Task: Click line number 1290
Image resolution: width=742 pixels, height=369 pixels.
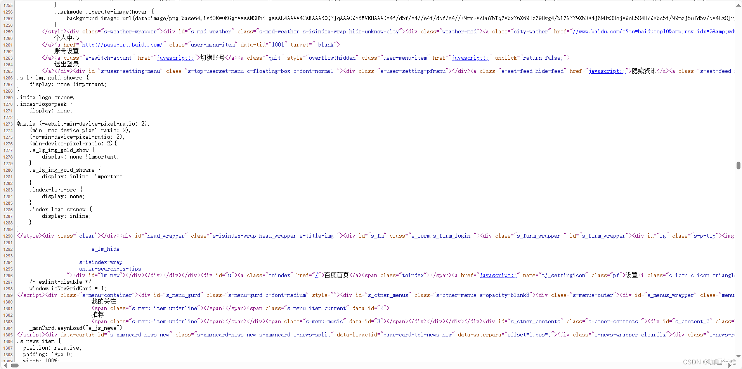Action: pyautogui.click(x=8, y=236)
